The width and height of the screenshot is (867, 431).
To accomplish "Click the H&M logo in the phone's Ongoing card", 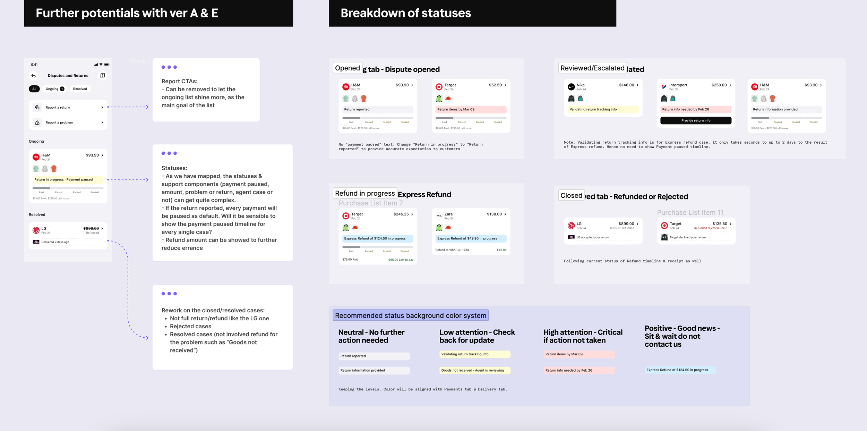I will click(x=36, y=157).
